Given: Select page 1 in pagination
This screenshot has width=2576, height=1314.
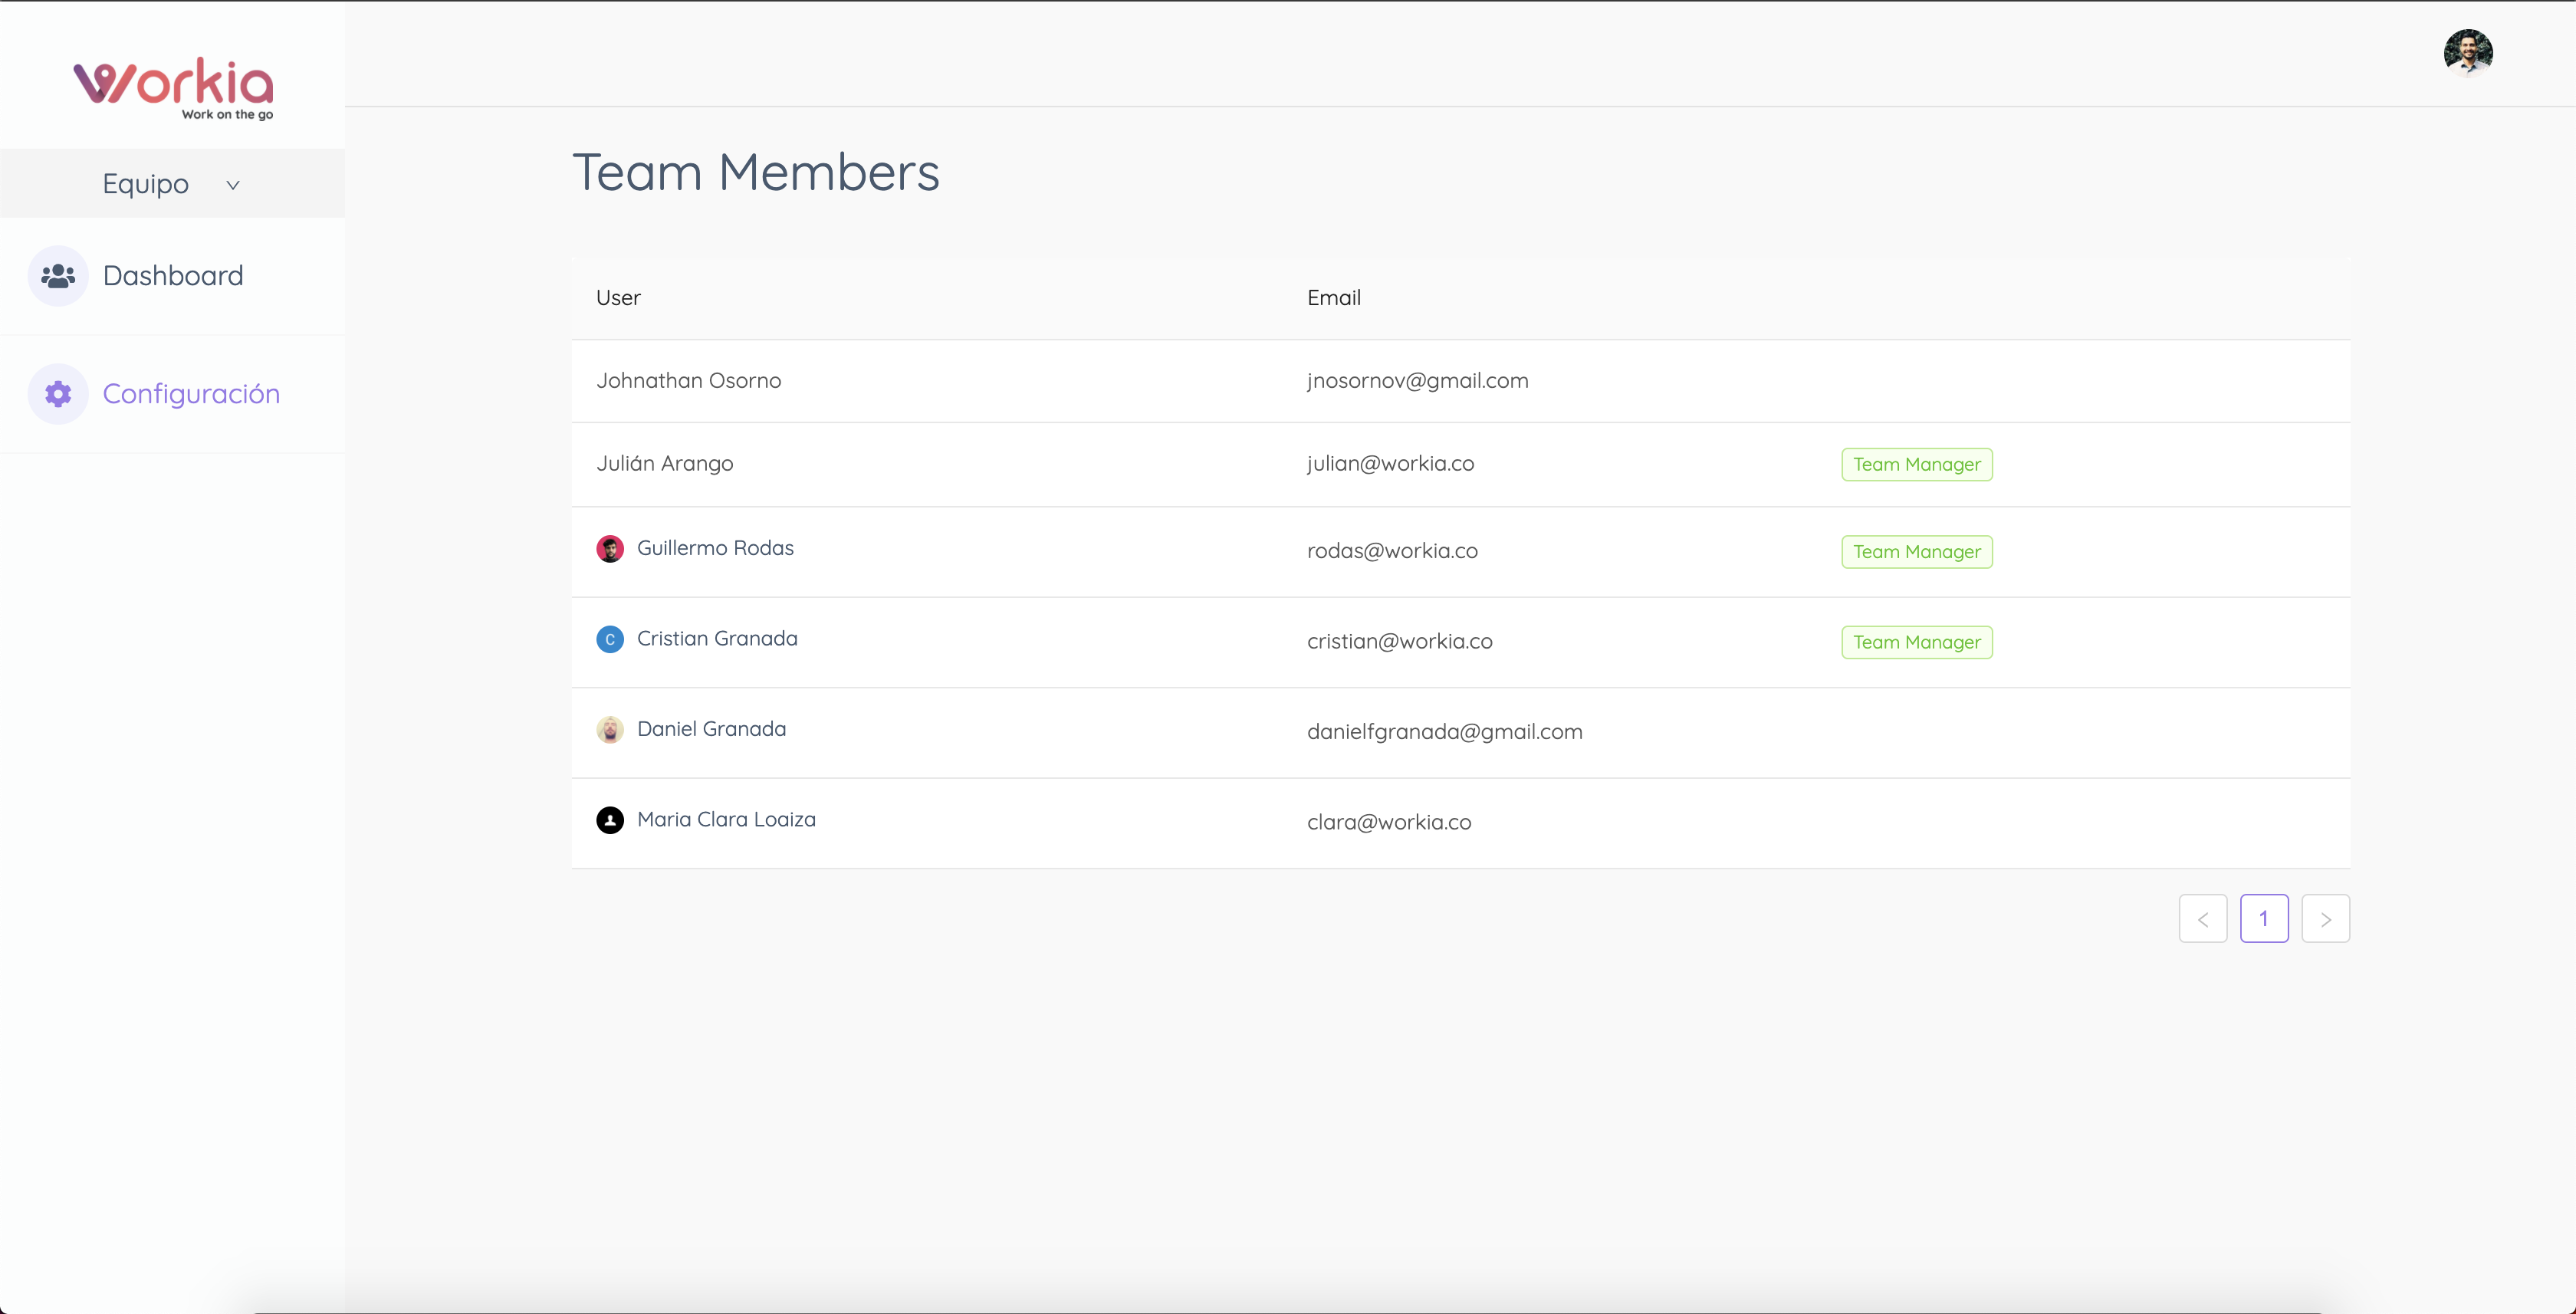Looking at the screenshot, I should [x=2264, y=919].
